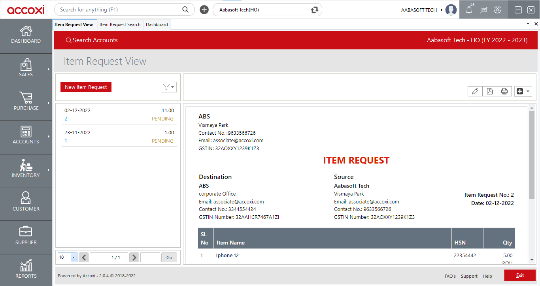The height and width of the screenshot is (286, 540).
Task: Click the search magnifier icon in top bar
Action: tap(185, 9)
